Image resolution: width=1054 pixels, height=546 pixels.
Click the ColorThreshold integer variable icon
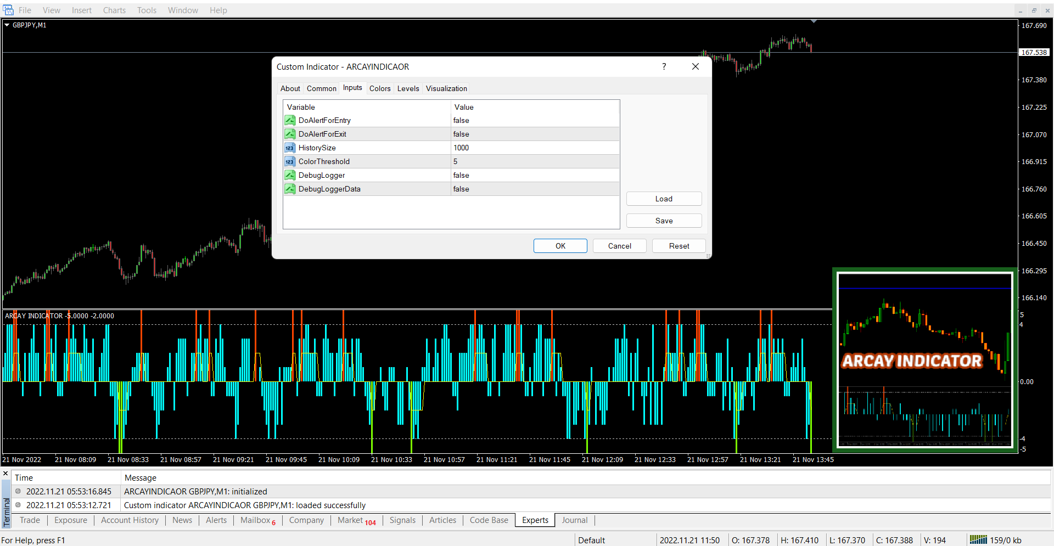(290, 161)
